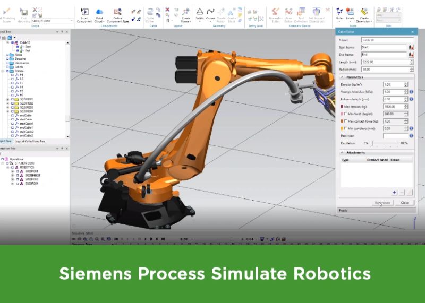Click the Regenerate button
425x303 pixels.
click(x=382, y=203)
